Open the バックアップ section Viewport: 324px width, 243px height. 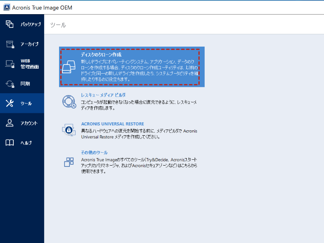coord(22,24)
